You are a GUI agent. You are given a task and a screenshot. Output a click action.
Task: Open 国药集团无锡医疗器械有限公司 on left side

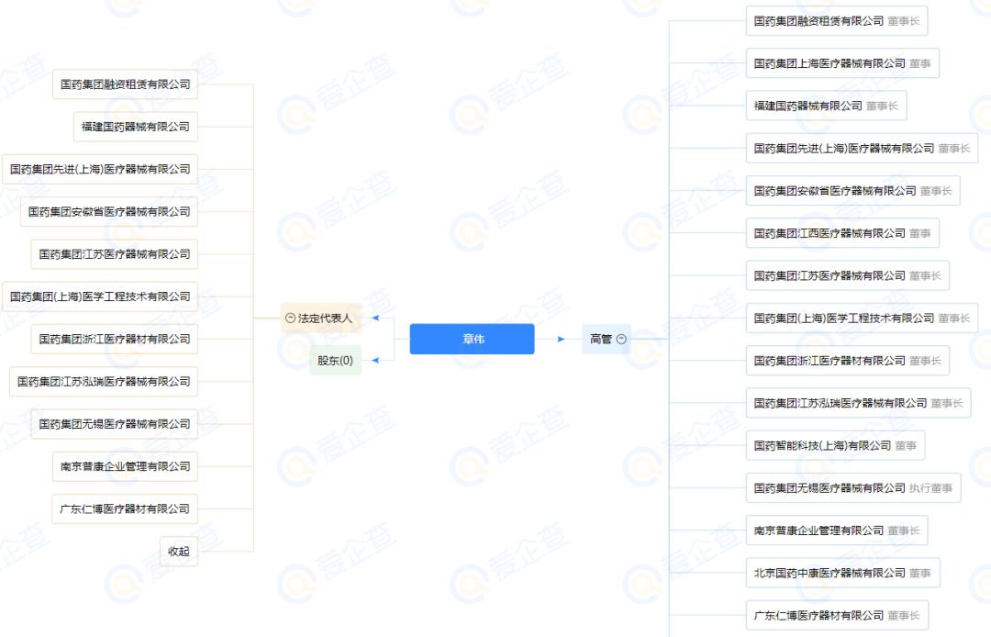[115, 423]
